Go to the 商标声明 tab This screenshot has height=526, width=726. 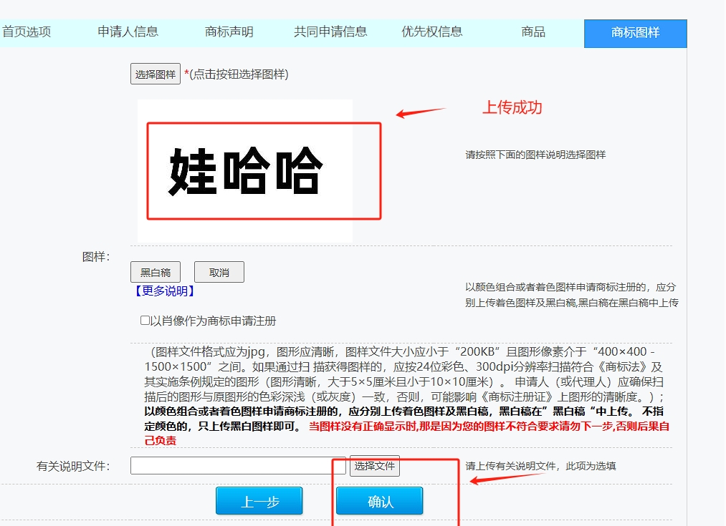(229, 32)
